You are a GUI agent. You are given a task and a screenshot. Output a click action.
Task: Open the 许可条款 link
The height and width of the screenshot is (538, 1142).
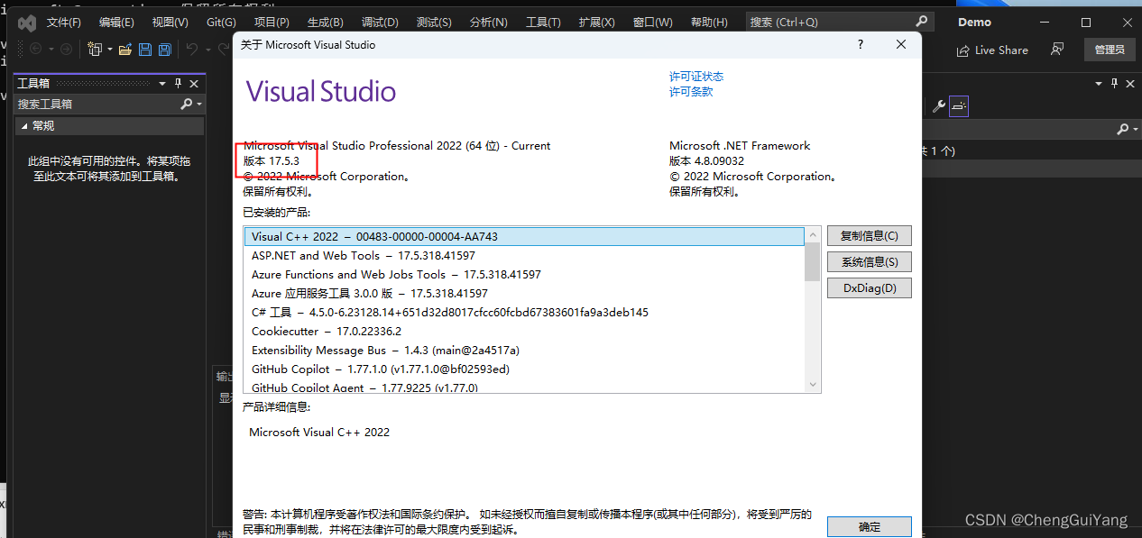(x=691, y=92)
